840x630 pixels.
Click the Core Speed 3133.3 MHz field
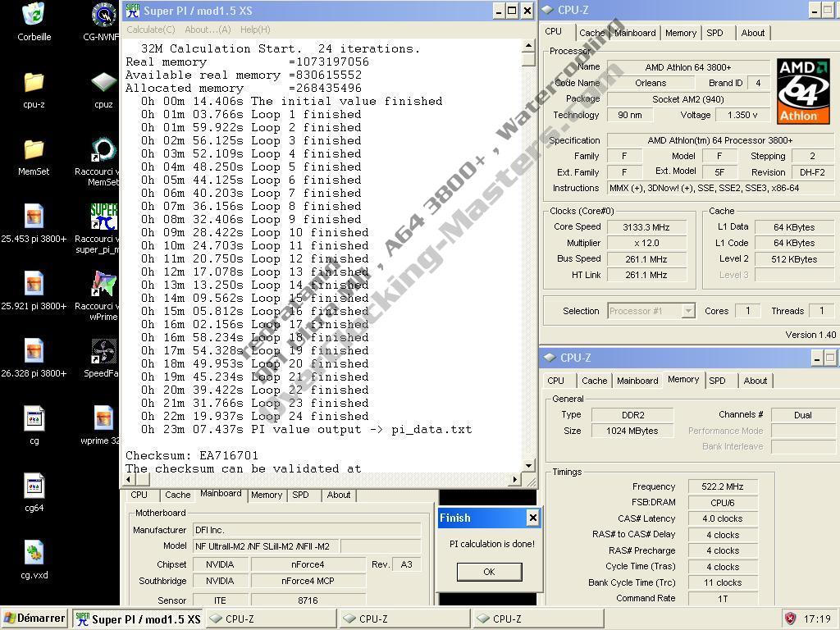click(x=646, y=227)
